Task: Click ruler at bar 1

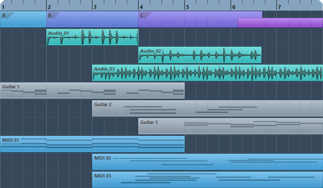Action: (x=3, y=7)
